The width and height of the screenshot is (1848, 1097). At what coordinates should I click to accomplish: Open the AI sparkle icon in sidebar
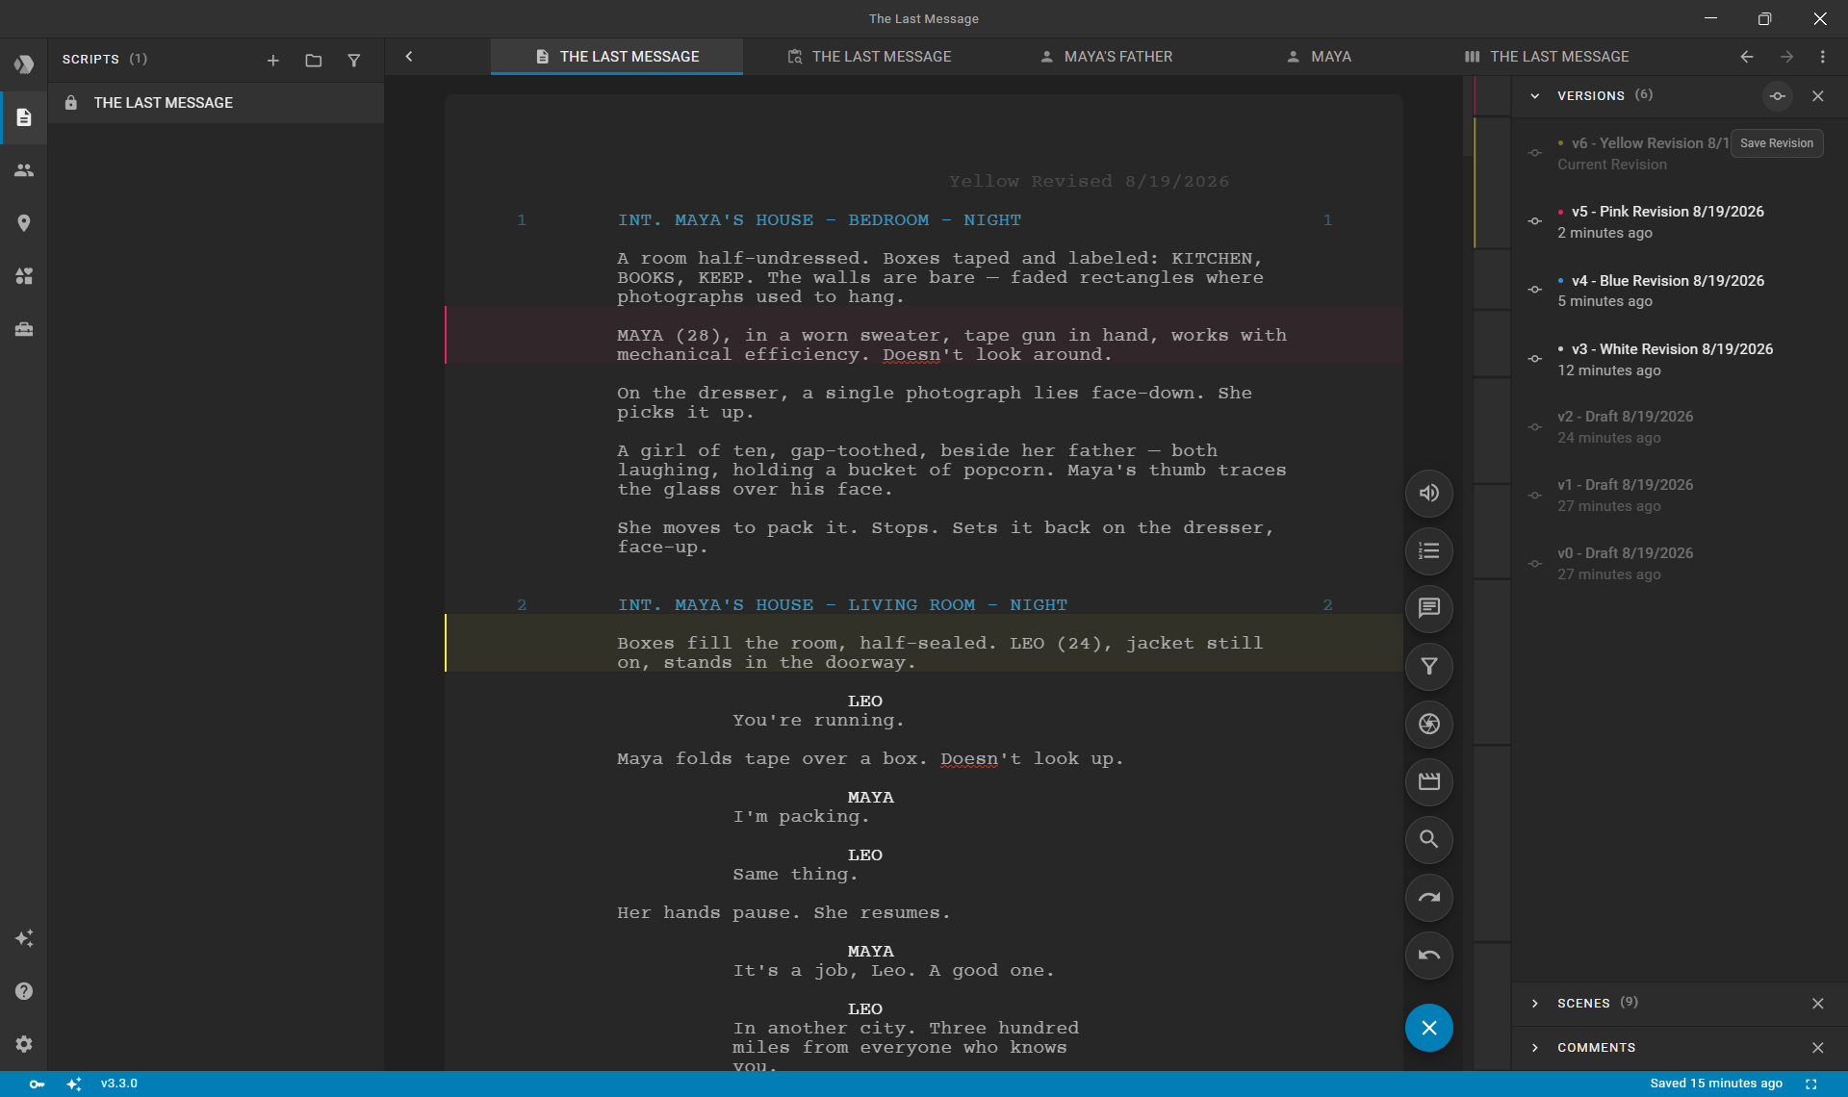(x=24, y=938)
